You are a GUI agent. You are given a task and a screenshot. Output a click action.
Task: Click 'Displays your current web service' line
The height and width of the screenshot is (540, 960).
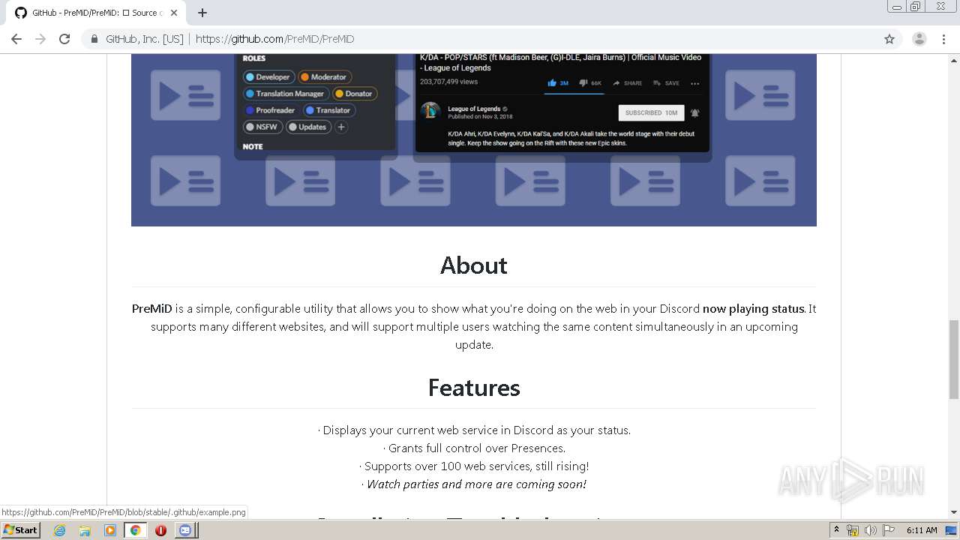pos(474,430)
